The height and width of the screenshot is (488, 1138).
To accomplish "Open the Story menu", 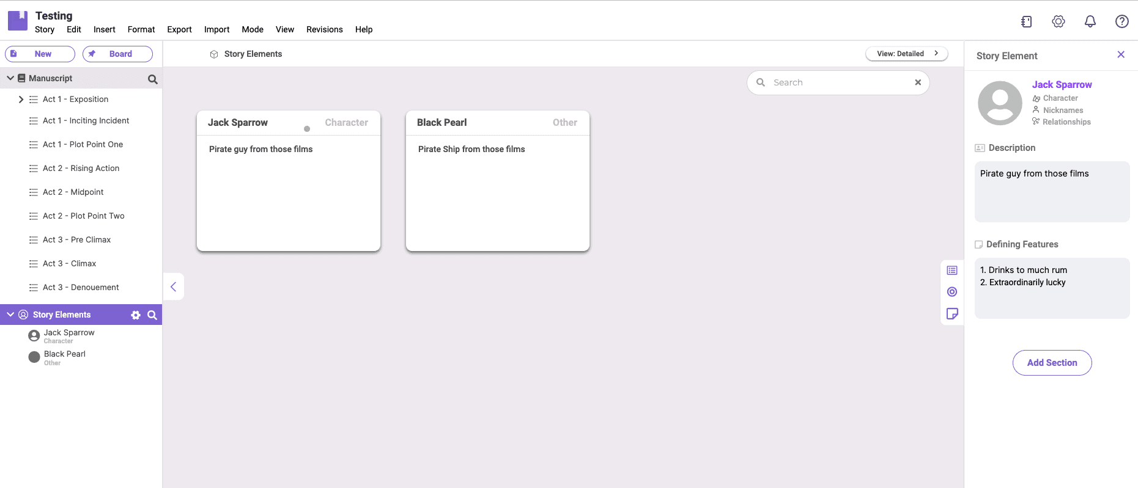I will [45, 29].
